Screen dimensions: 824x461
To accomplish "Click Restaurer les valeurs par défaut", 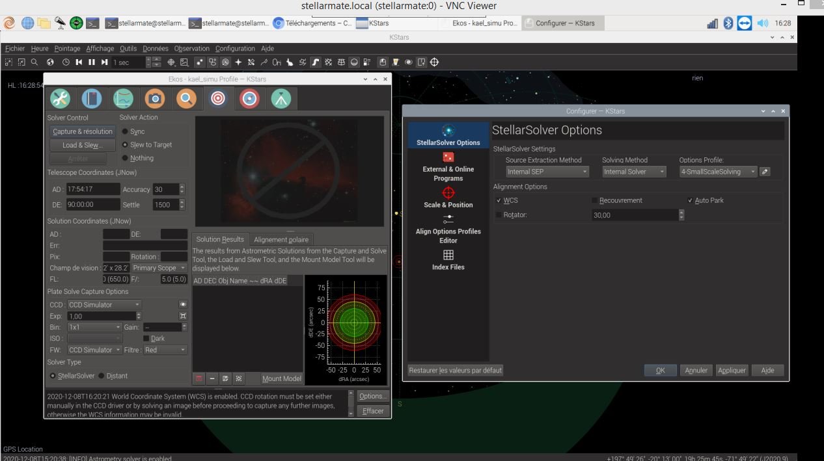I will point(456,370).
